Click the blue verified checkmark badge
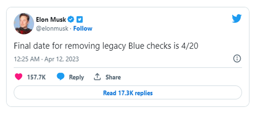The image size is (257, 113). [x=72, y=19]
